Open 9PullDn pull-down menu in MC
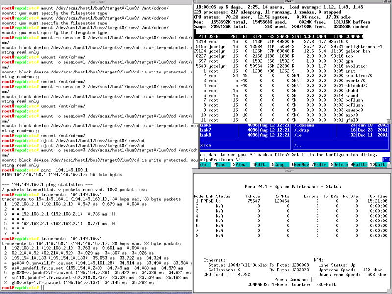392x294 pixels. (x=360, y=165)
